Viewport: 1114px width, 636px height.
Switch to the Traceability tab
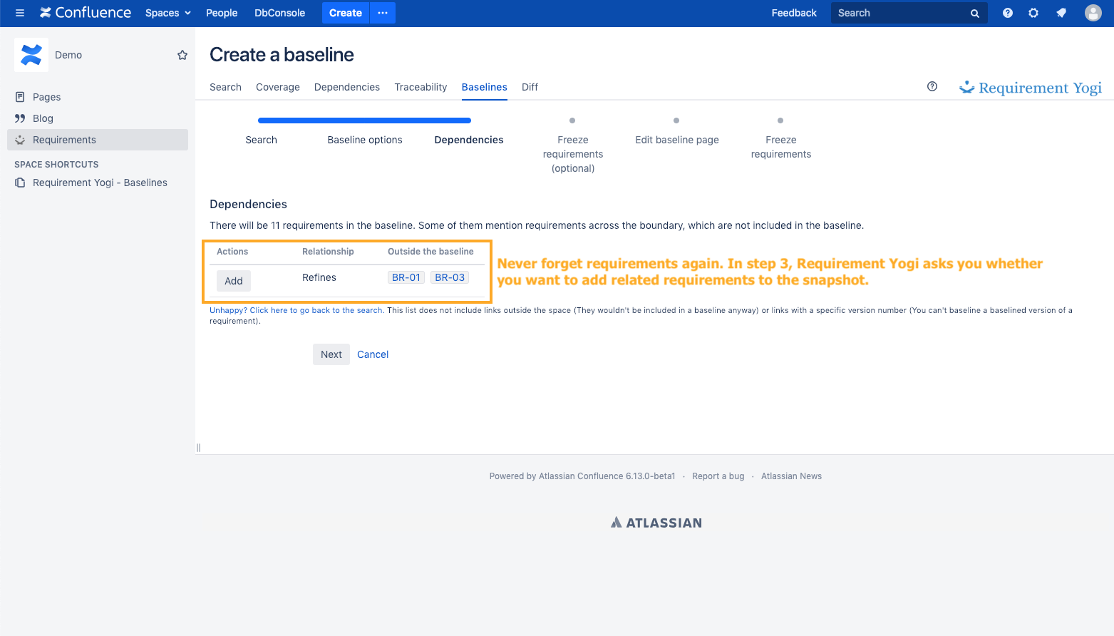(421, 87)
